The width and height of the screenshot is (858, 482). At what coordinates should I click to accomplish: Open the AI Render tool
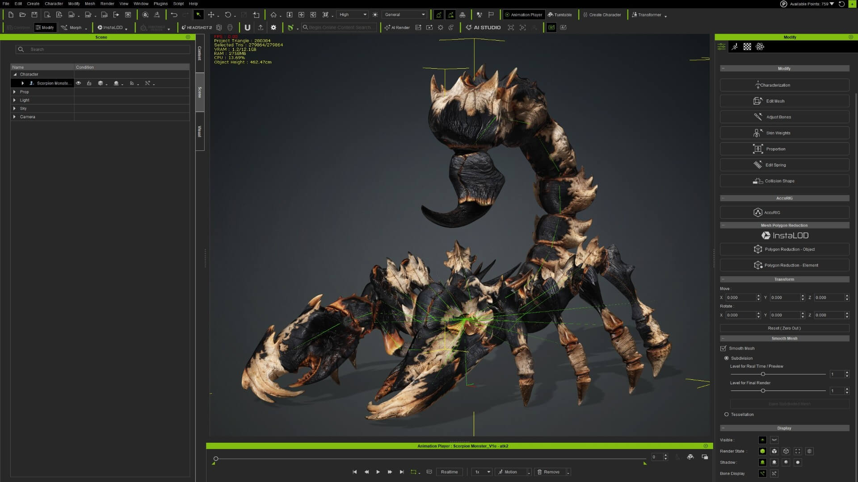click(397, 28)
